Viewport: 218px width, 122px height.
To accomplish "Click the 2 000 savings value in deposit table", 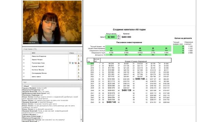I will click(190, 53).
